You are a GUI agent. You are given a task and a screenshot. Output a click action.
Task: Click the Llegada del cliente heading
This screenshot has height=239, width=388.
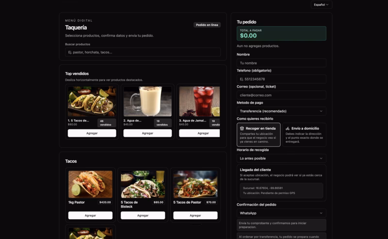[x=255, y=170]
